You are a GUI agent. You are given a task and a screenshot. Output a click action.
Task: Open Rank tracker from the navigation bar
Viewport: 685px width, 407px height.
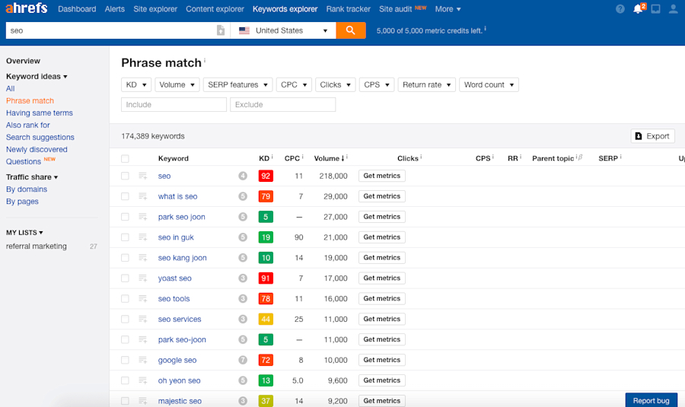coord(348,9)
